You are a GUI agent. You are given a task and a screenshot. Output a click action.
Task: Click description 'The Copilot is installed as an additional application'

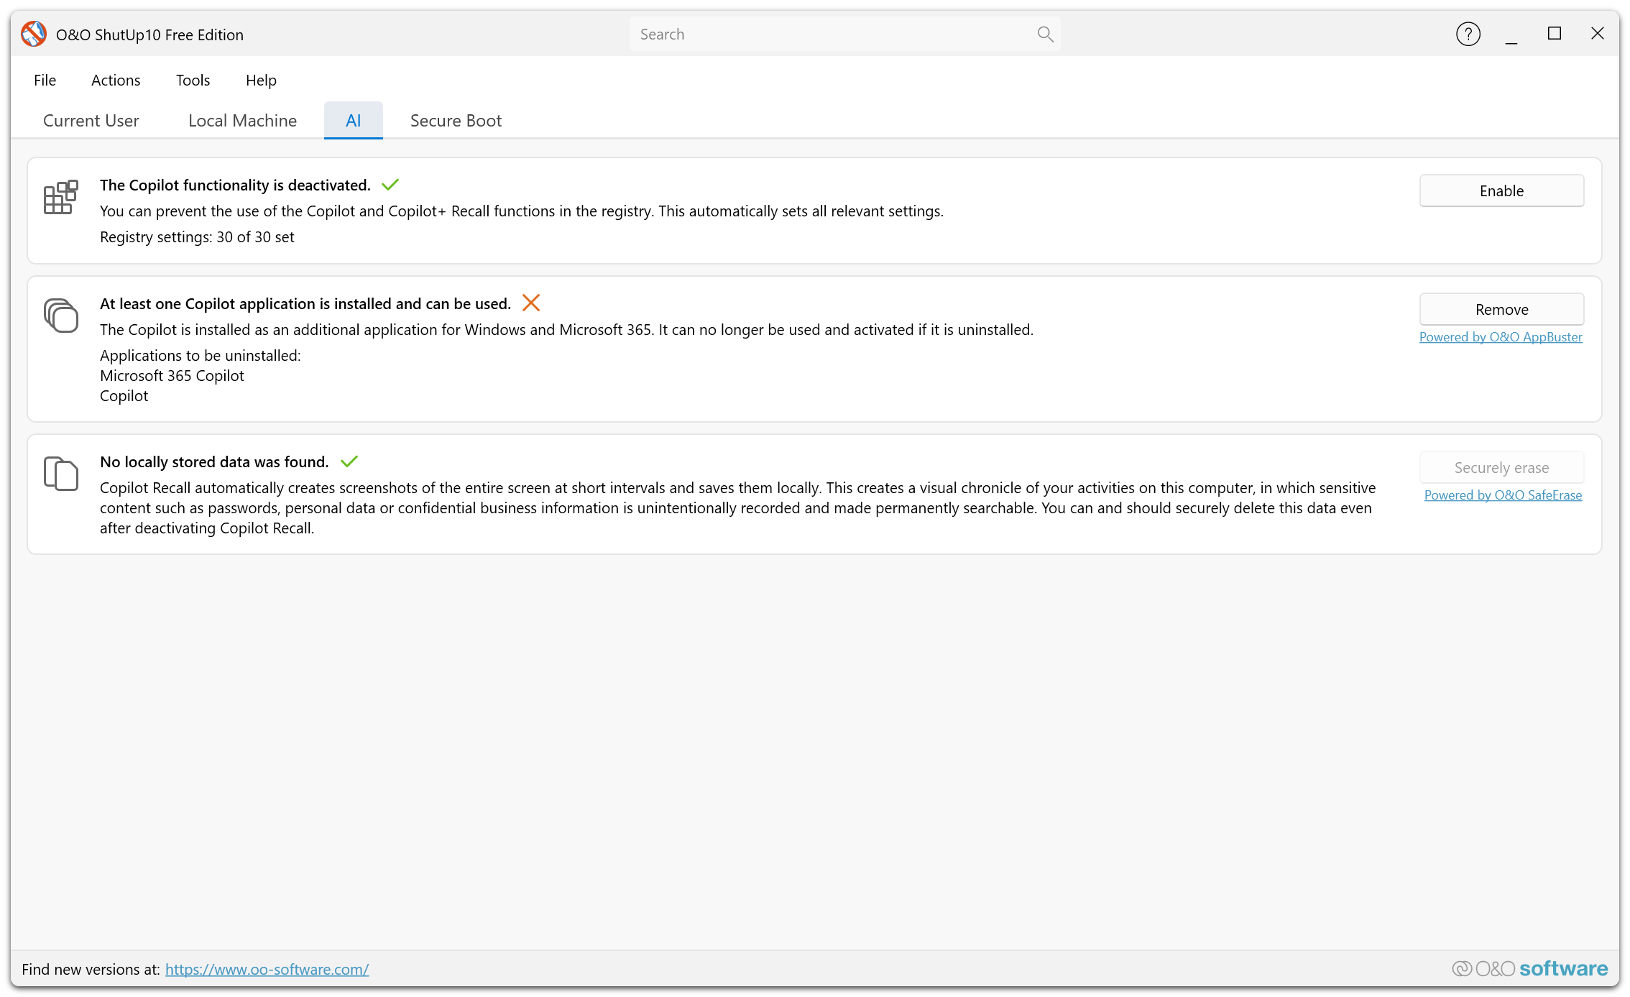pyautogui.click(x=566, y=329)
